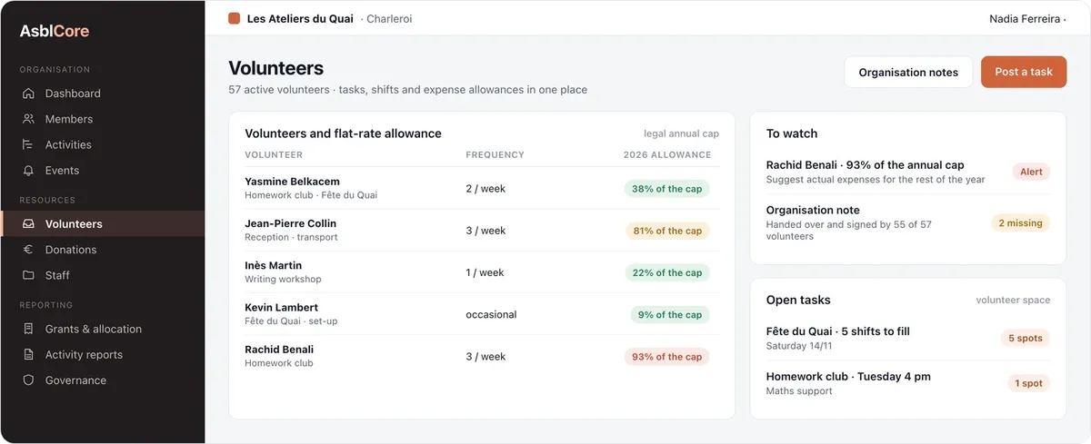
Task: Click the Writing workshop subtitle
Action: pyautogui.click(x=283, y=279)
